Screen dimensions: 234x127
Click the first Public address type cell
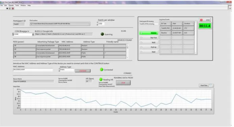click(93, 53)
